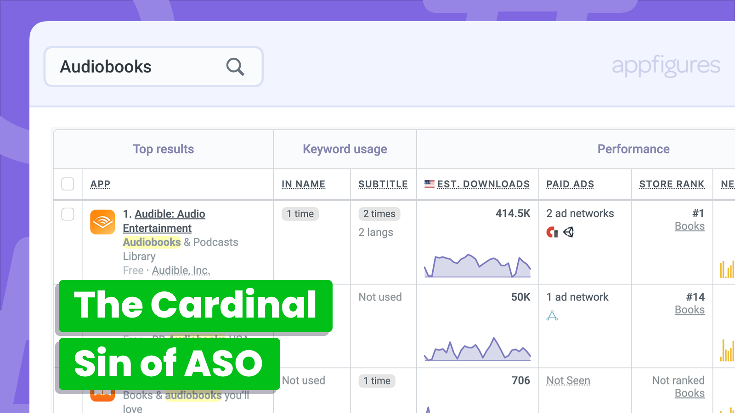Open the Books category link under #1
The height and width of the screenshot is (413, 735).
coord(690,226)
